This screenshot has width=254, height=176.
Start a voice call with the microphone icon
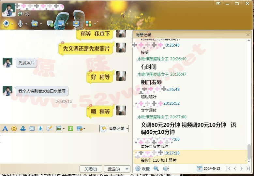pyautogui.click(x=20, y=23)
